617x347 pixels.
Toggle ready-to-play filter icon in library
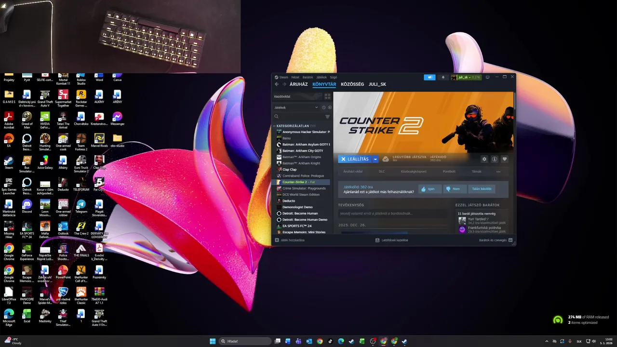(330, 107)
